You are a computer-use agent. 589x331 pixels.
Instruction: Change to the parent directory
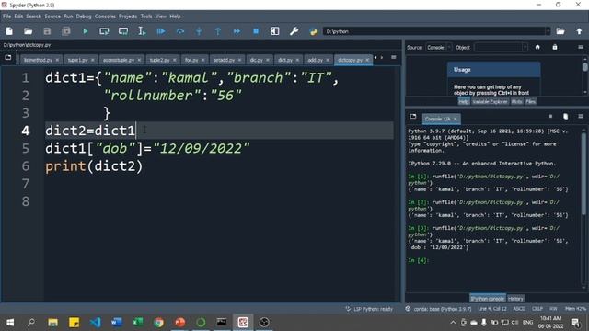(579, 31)
